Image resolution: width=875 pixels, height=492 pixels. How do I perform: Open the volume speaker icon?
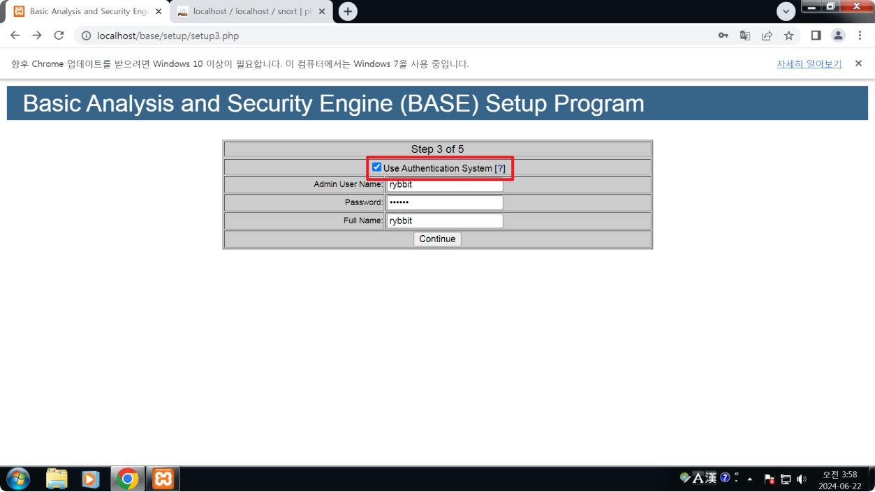tap(801, 479)
